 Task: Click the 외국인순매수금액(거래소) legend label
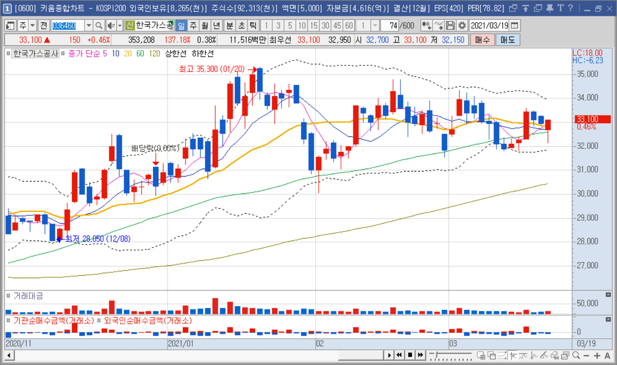tap(148, 321)
